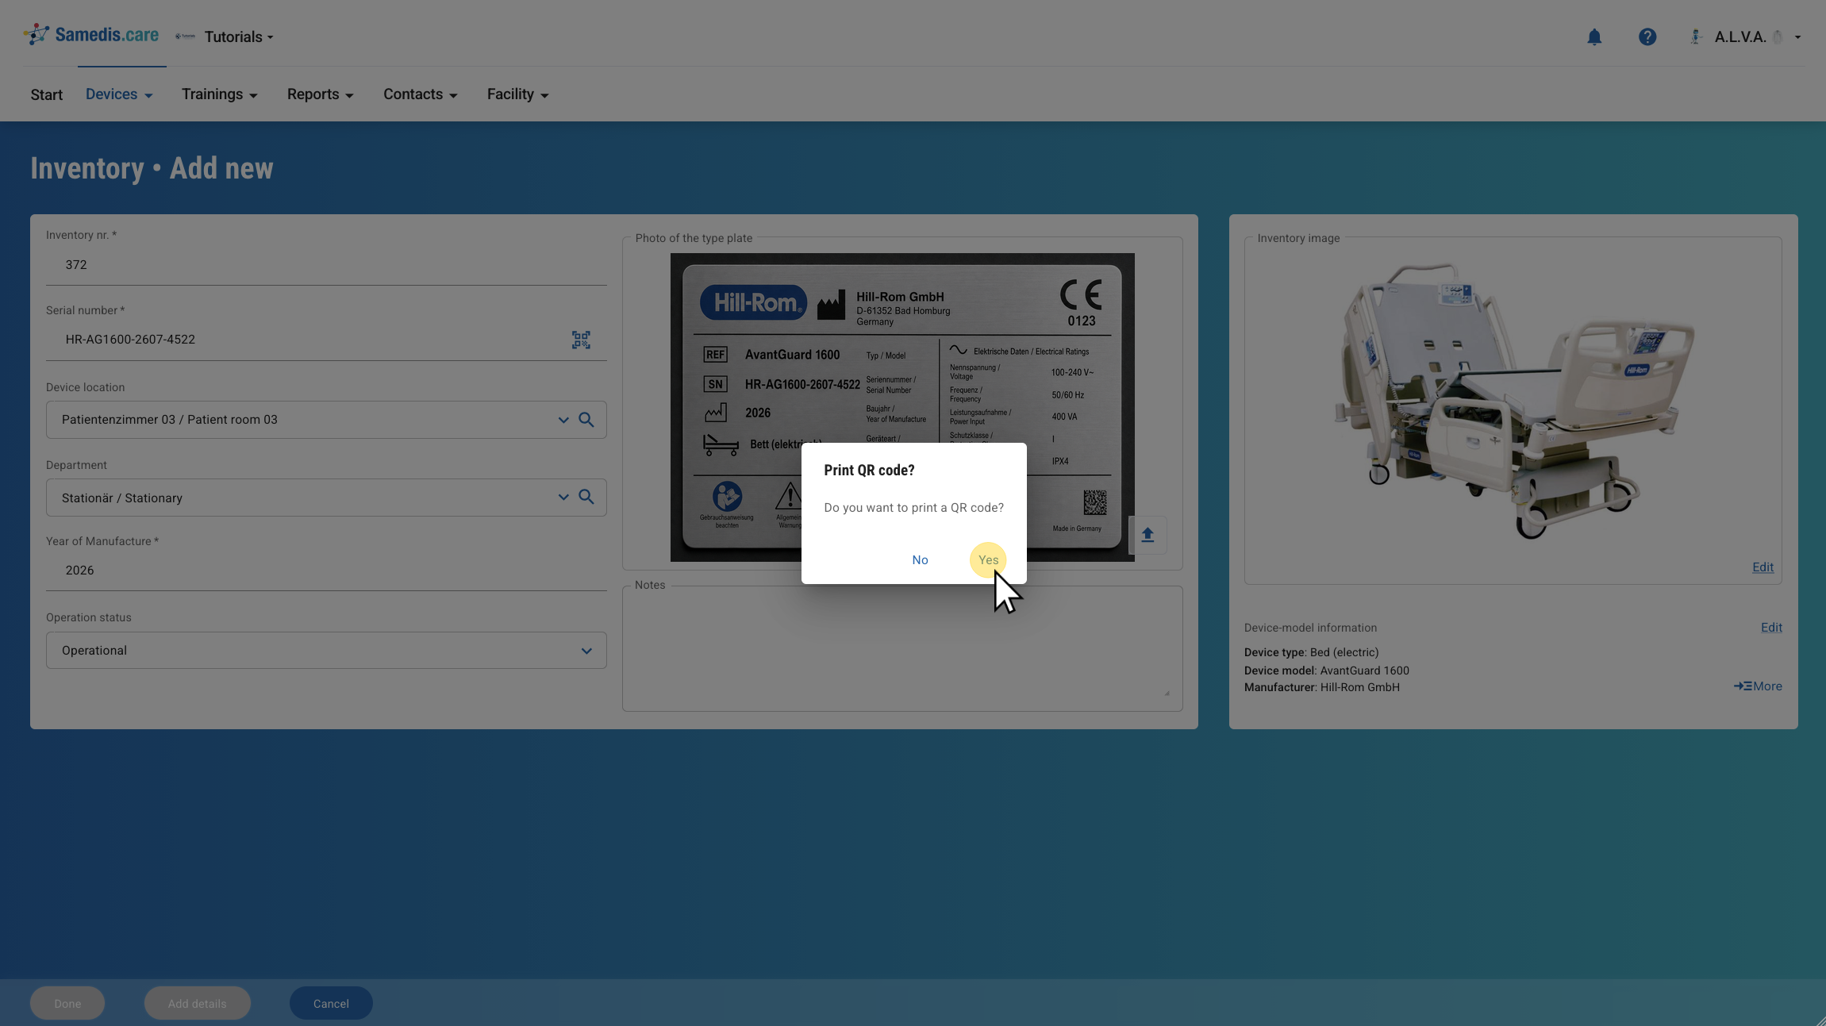Image resolution: width=1826 pixels, height=1026 pixels.
Task: Click the 'Inventory • Add new' heading
Action: click(x=152, y=169)
